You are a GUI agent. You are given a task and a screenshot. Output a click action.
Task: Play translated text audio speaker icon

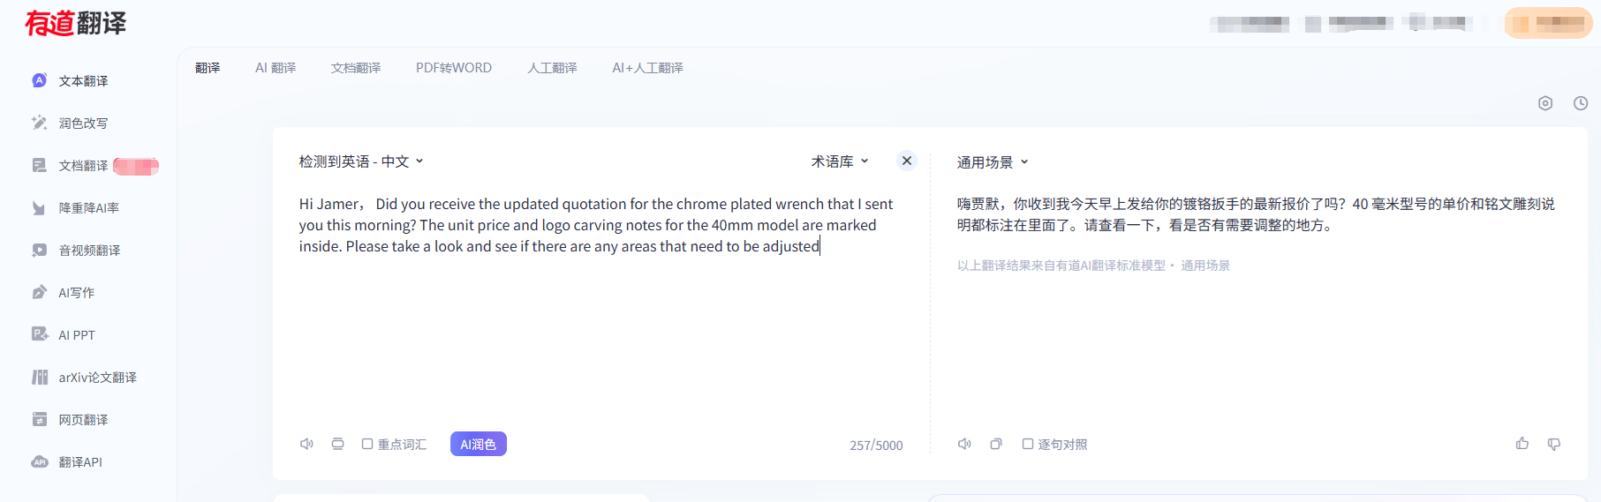pos(964,444)
